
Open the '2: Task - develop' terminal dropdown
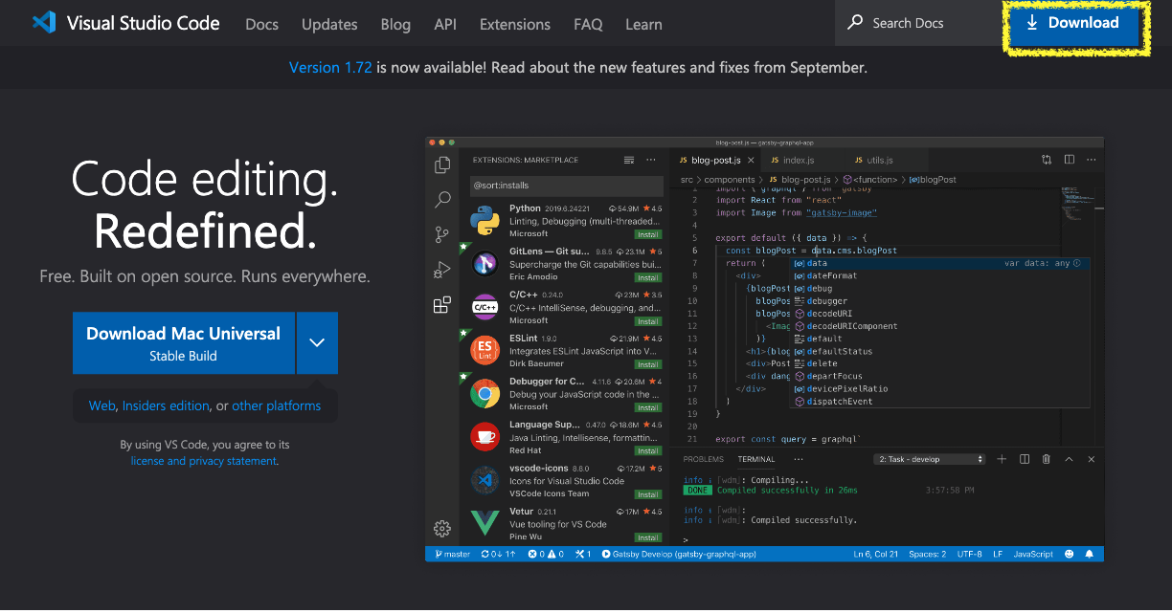[930, 460]
